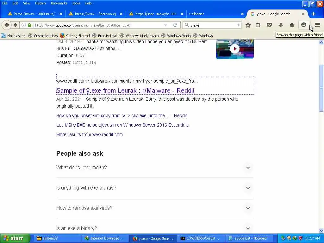Switch to Internet Download taskbar window
Screen dimensions: 324x243
(x=105, y=239)
